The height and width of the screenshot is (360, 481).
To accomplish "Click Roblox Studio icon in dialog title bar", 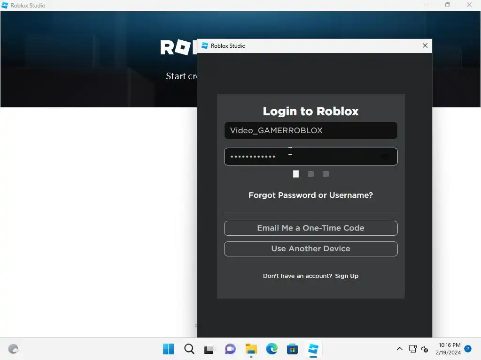I will 205,45.
